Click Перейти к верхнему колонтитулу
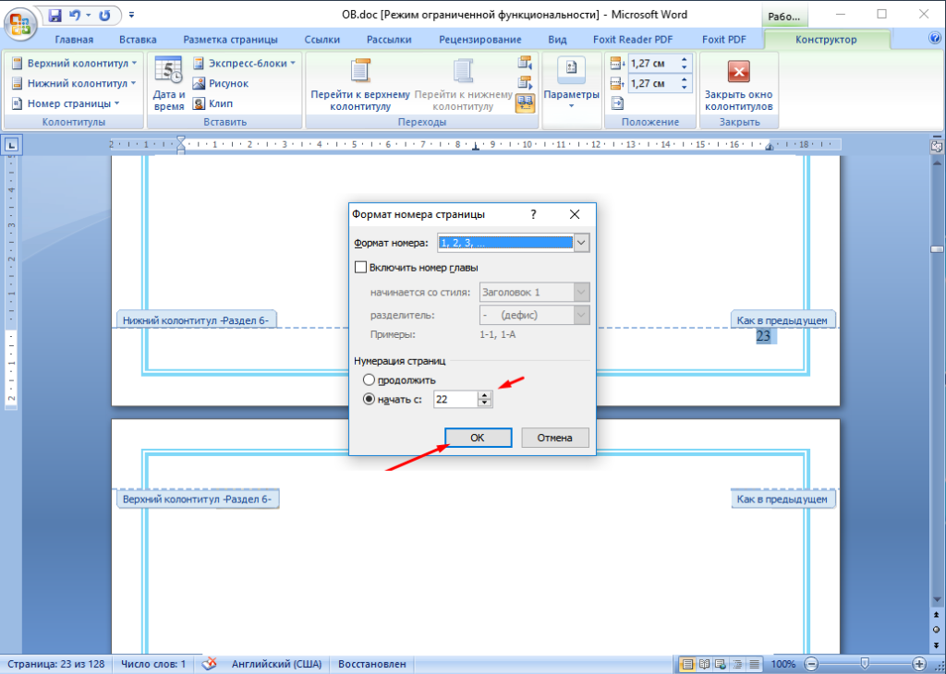The image size is (946, 674). pyautogui.click(x=360, y=84)
